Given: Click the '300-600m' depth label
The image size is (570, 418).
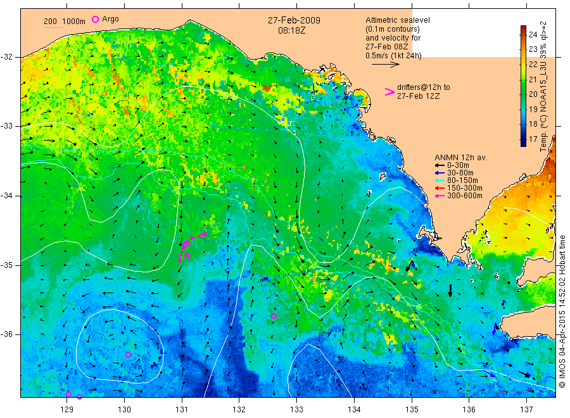Looking at the screenshot, I should point(465,196).
